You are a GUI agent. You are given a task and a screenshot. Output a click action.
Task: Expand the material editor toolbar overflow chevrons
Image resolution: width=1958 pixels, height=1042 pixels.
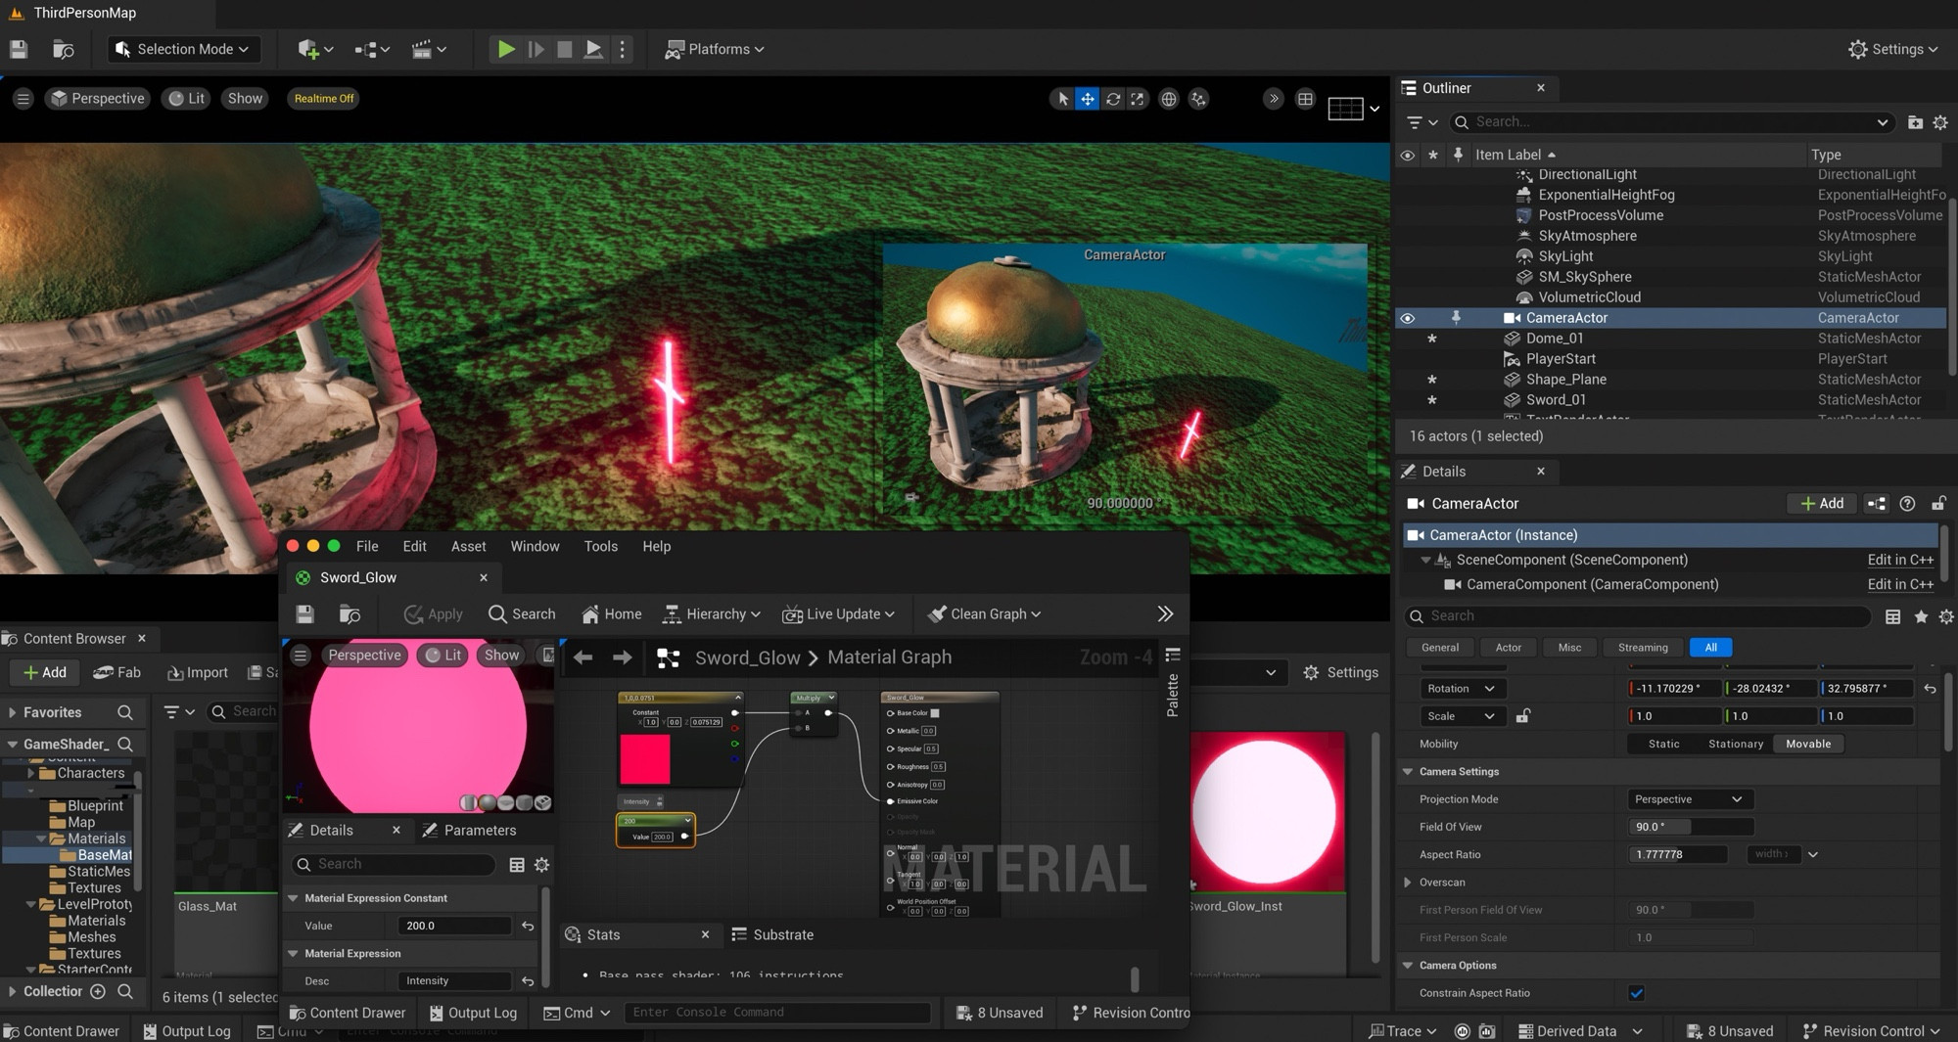click(1165, 613)
